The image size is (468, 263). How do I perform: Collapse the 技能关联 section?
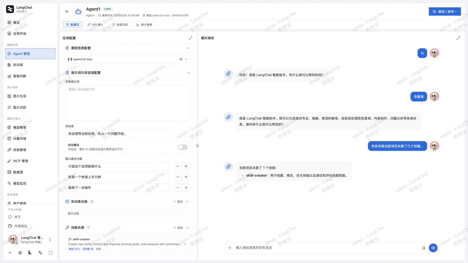[x=188, y=228]
